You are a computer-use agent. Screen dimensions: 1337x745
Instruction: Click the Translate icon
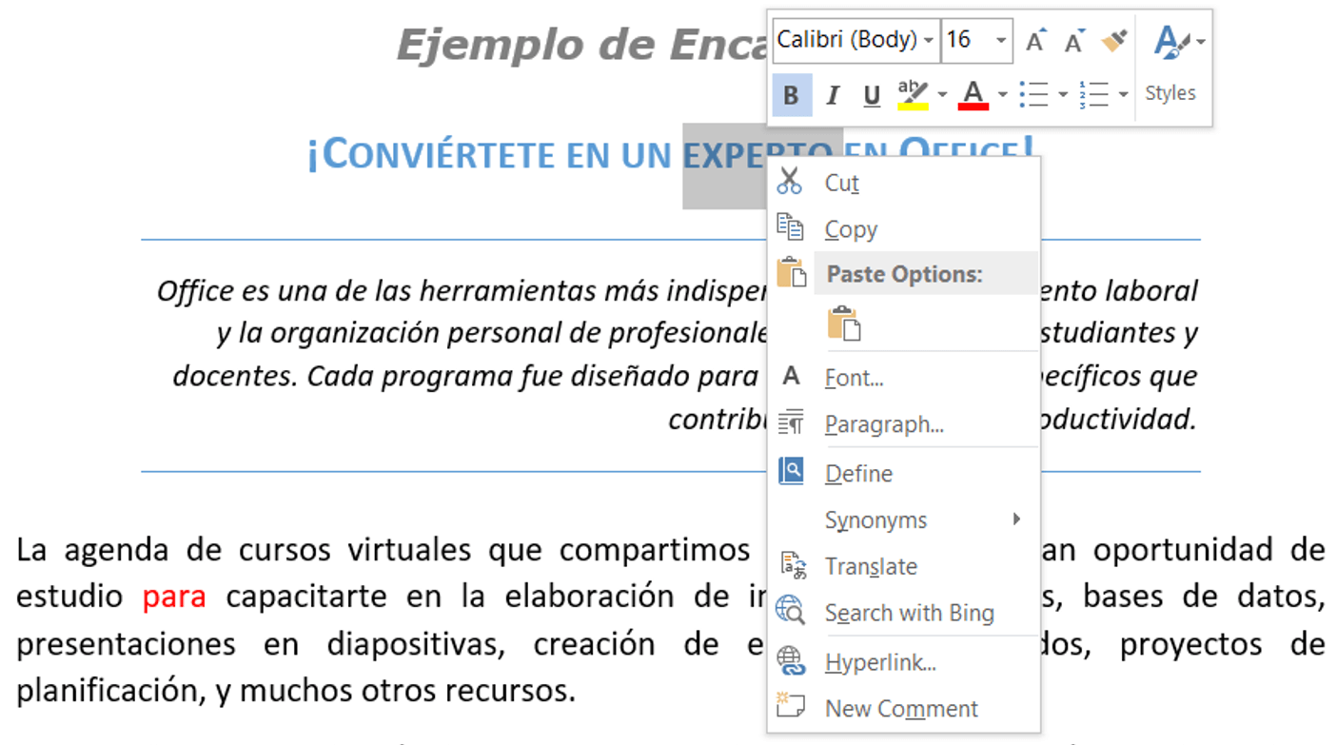[793, 565]
